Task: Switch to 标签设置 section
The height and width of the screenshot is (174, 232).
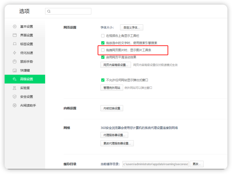Action: pos(25,44)
